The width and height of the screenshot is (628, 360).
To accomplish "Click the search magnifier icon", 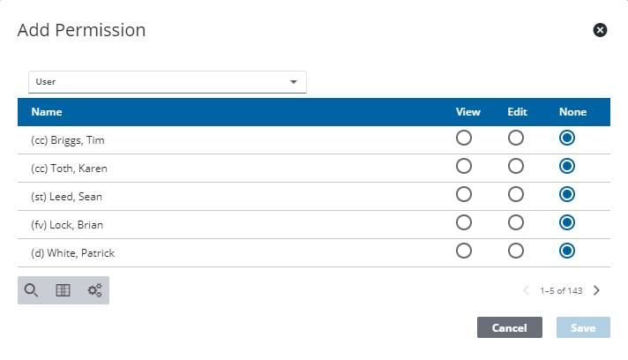I will (31, 290).
